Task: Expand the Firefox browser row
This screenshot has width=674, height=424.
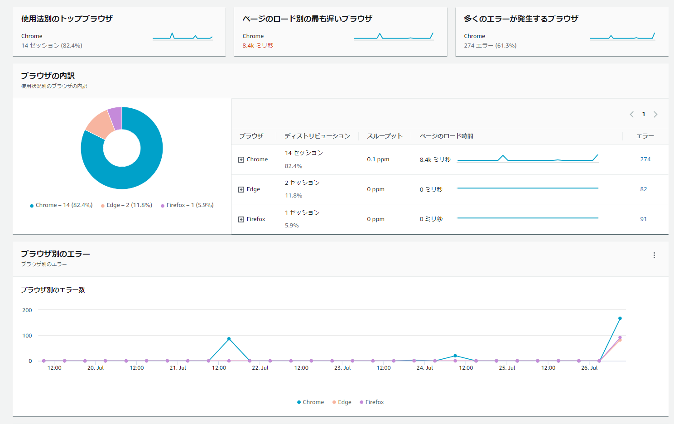Action: pos(241,219)
